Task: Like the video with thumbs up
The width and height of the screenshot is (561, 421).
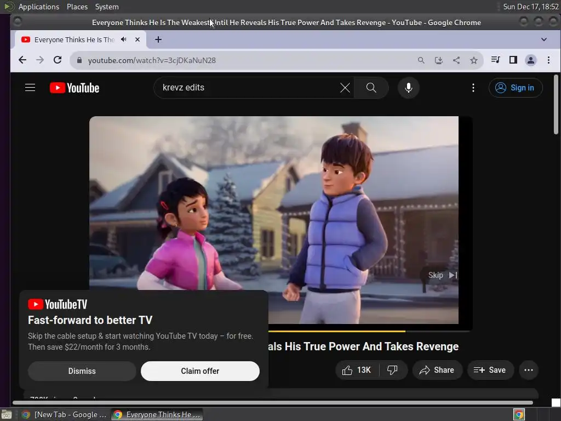Action: click(x=357, y=370)
